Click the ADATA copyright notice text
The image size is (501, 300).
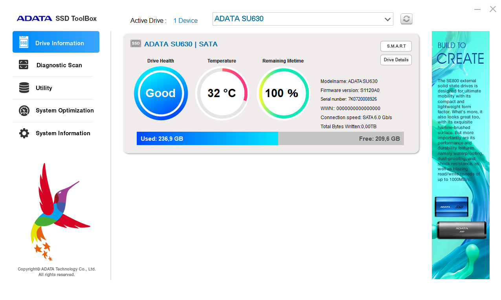click(57, 272)
